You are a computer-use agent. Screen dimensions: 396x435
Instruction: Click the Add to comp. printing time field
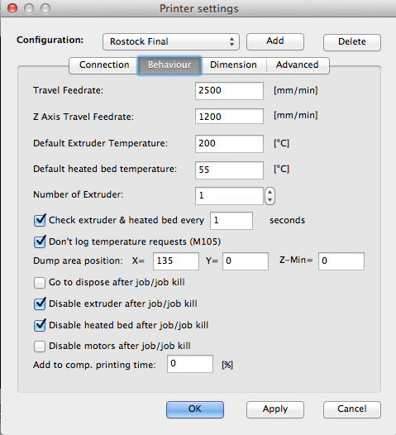[190, 364]
